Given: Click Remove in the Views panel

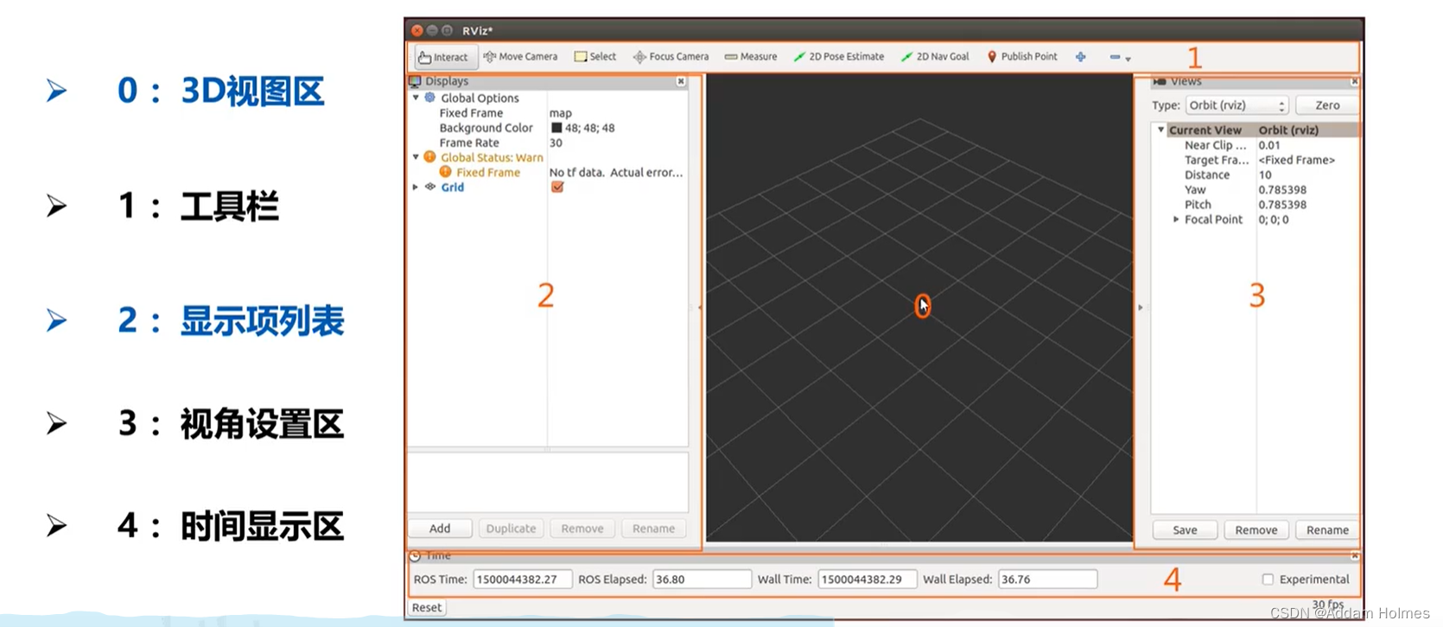Looking at the screenshot, I should point(1255,530).
